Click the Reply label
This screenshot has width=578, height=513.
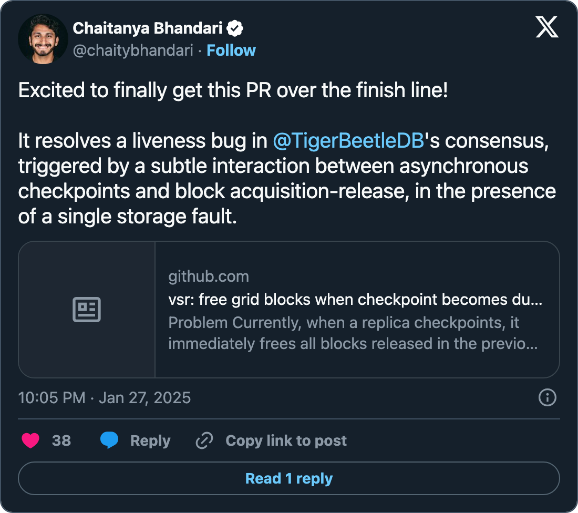150,440
